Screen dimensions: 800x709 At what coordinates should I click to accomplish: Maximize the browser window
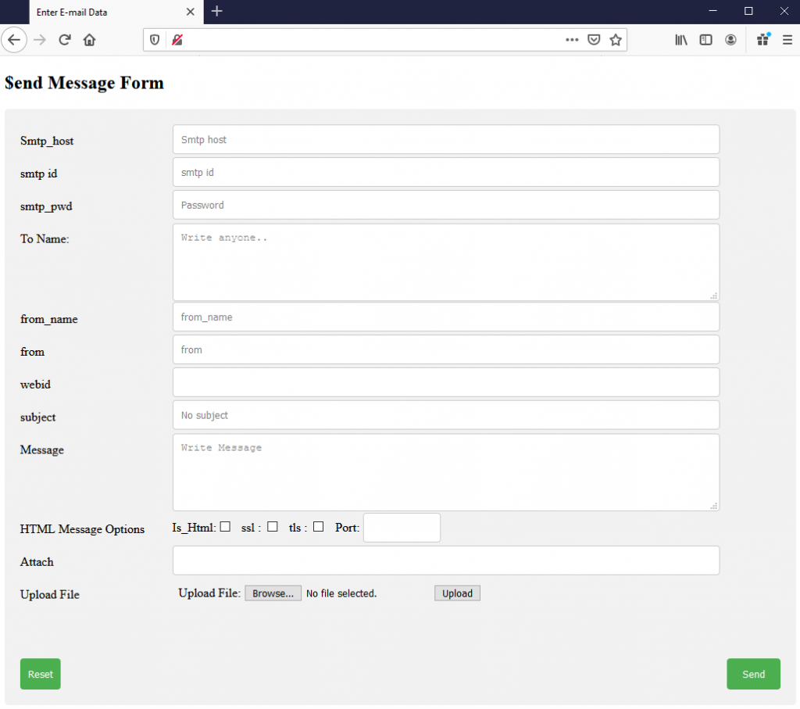click(x=748, y=11)
